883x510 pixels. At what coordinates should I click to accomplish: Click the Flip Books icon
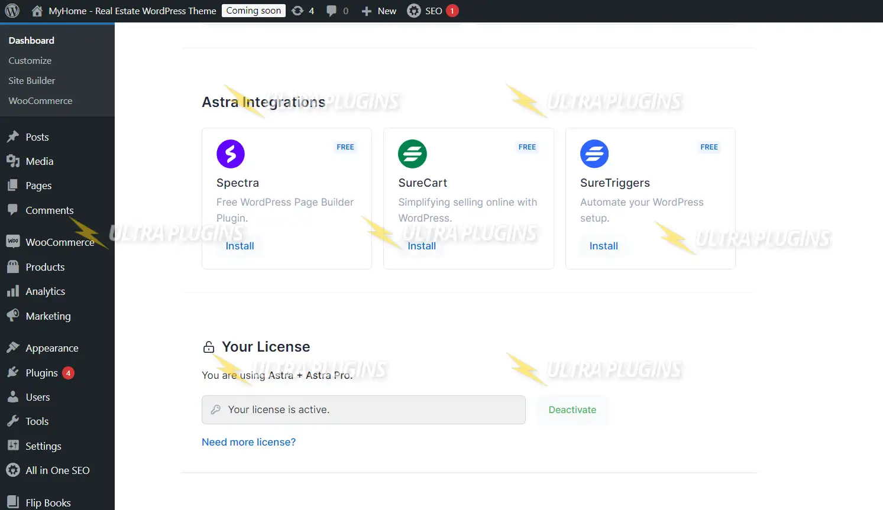[13, 502]
